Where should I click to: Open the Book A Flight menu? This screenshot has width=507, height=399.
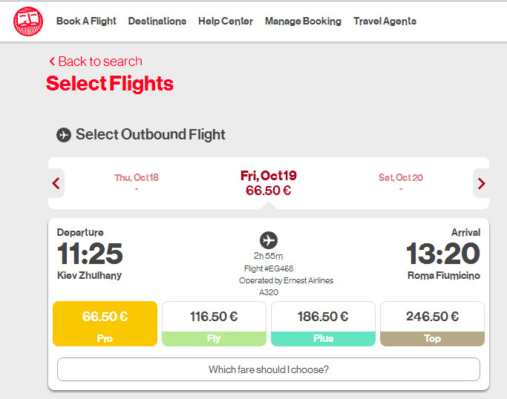click(86, 21)
